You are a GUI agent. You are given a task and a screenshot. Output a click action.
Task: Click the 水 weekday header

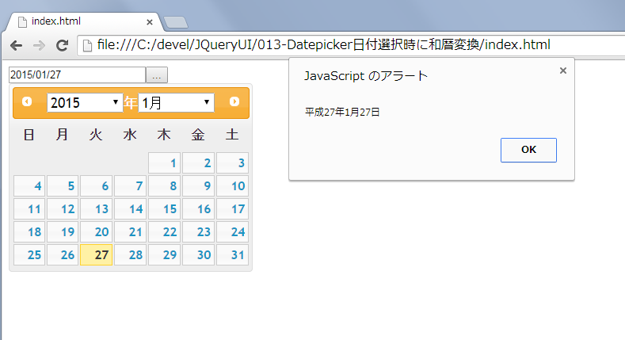[x=130, y=135]
